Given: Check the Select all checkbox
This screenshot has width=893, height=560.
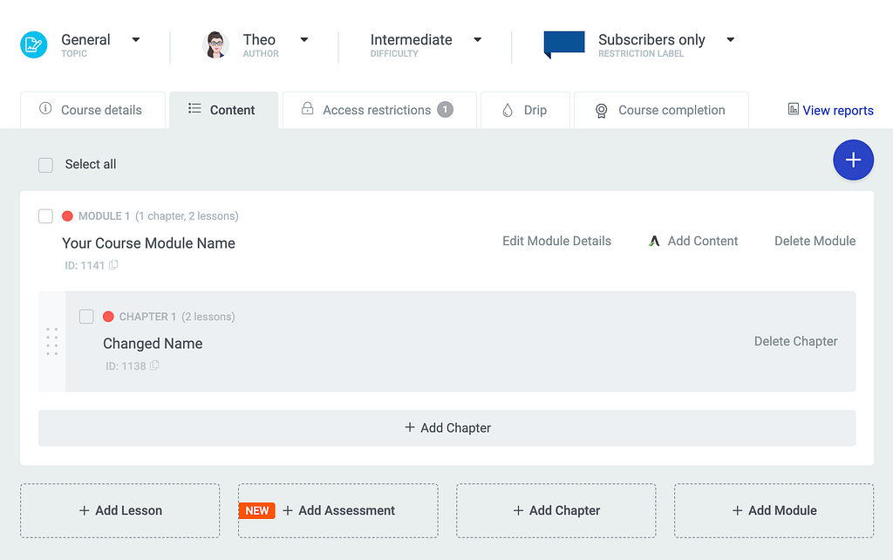Looking at the screenshot, I should point(46,165).
